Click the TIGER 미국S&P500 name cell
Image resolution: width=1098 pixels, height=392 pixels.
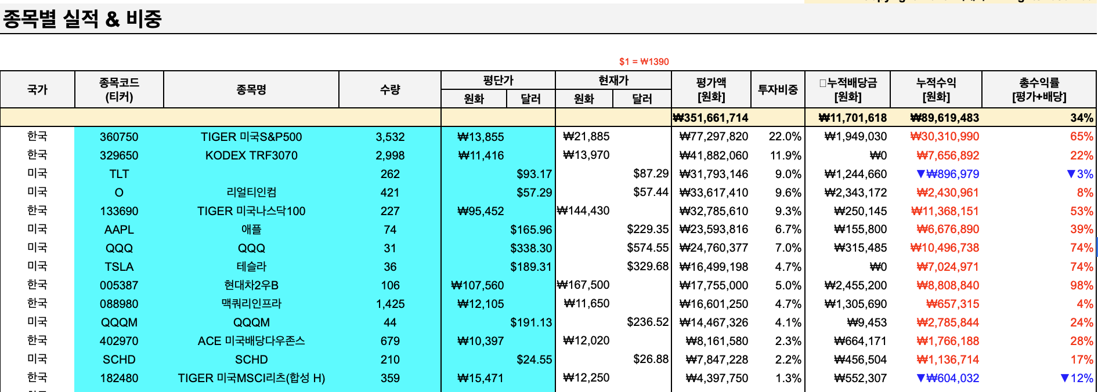point(251,137)
